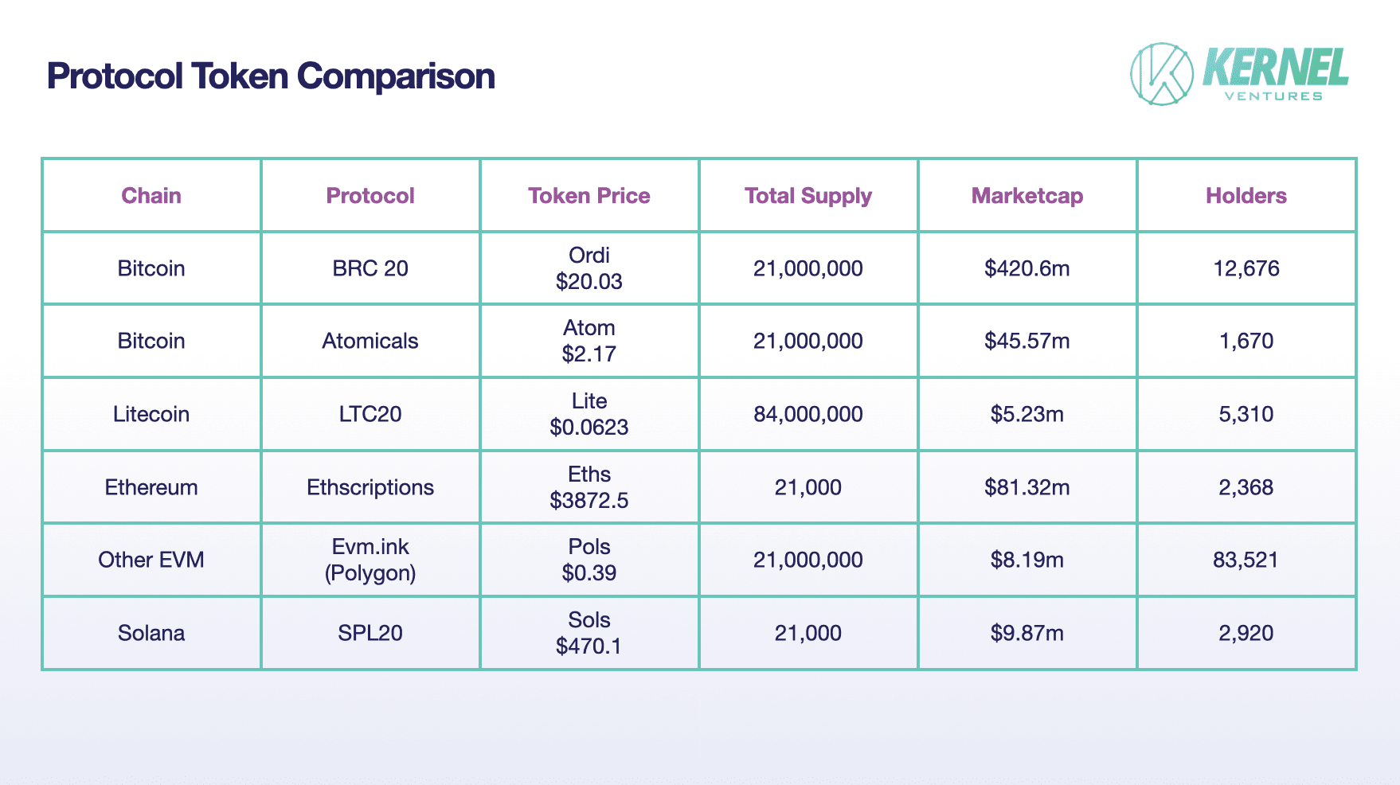Click the Holders column header

click(1246, 196)
